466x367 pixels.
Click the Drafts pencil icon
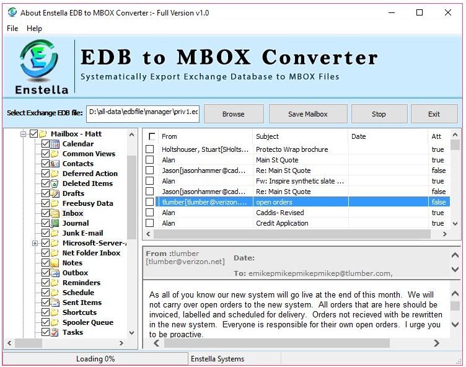(x=55, y=193)
